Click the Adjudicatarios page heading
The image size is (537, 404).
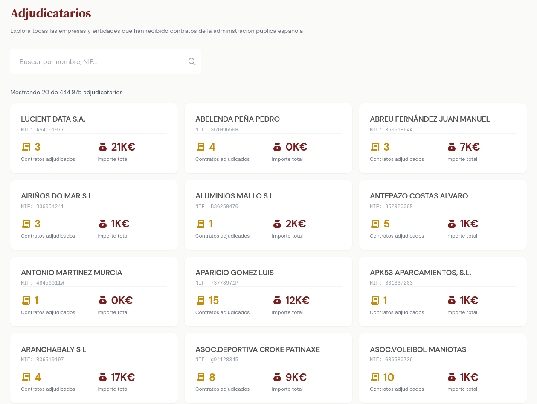click(50, 14)
